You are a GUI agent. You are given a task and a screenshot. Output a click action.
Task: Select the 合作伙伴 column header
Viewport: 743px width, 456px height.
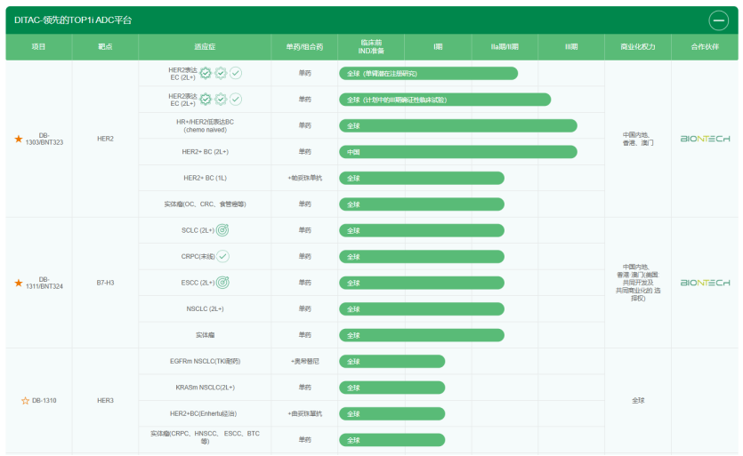(x=706, y=46)
